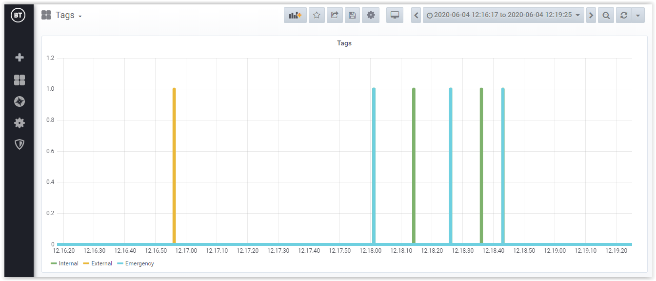Click the 1.2 y-axis label

(50, 58)
